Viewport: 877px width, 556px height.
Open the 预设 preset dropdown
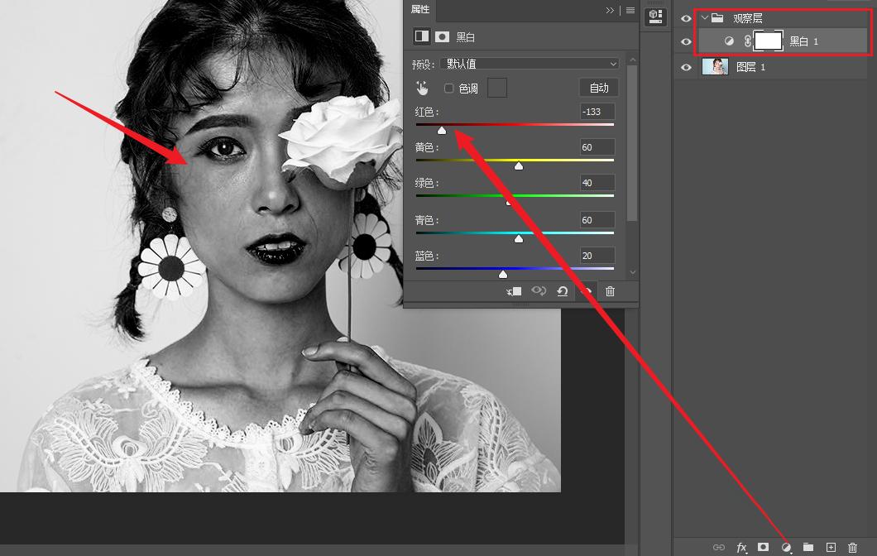[532, 64]
